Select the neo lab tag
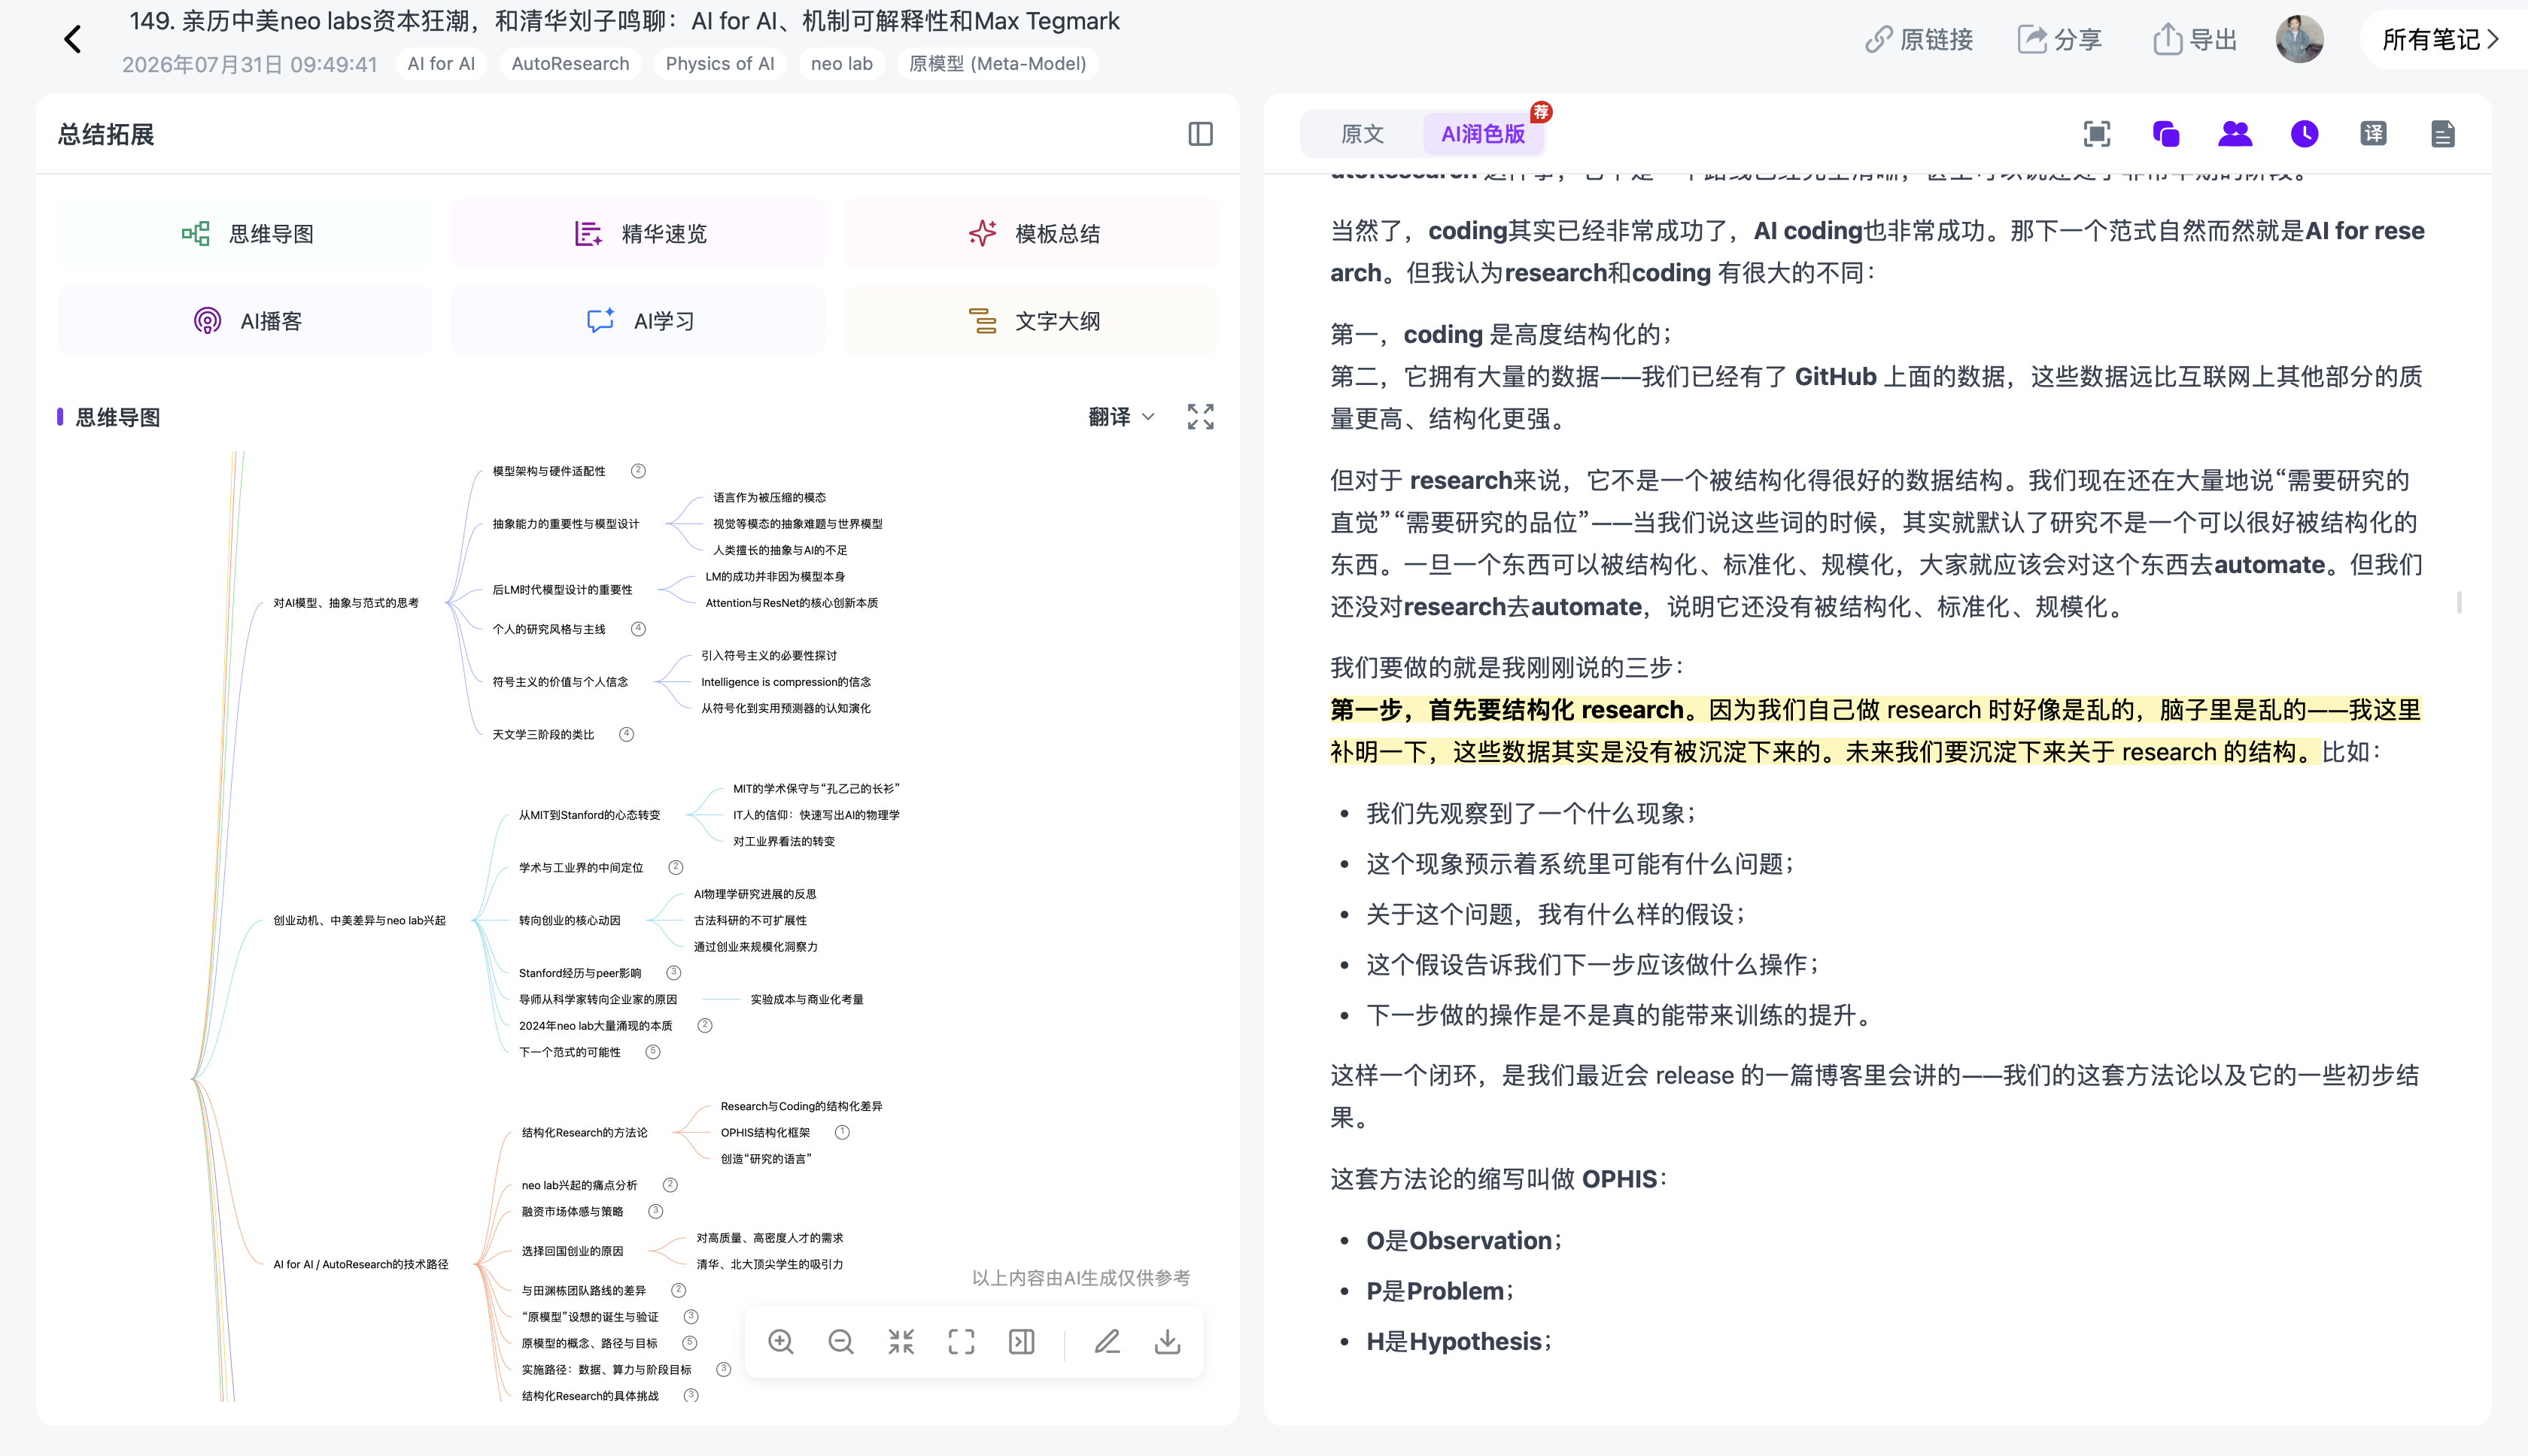The width and height of the screenshot is (2528, 1456). coord(841,64)
